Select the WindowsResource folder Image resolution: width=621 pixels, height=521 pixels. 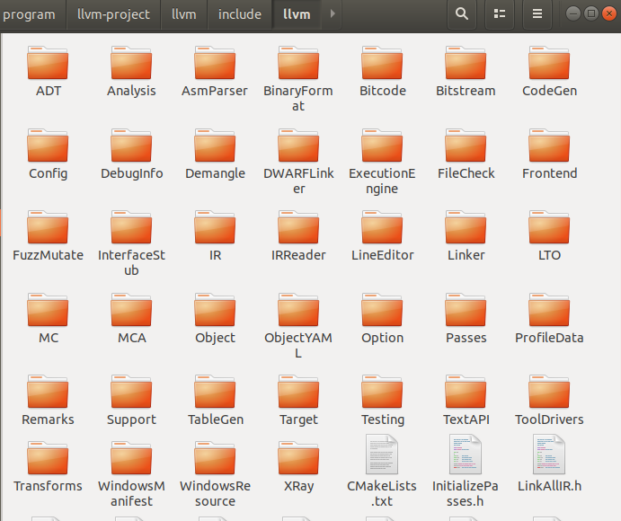coord(215,474)
